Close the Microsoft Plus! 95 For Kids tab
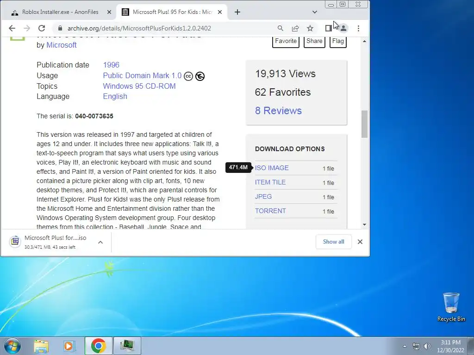The width and height of the screenshot is (474, 355). tap(220, 12)
